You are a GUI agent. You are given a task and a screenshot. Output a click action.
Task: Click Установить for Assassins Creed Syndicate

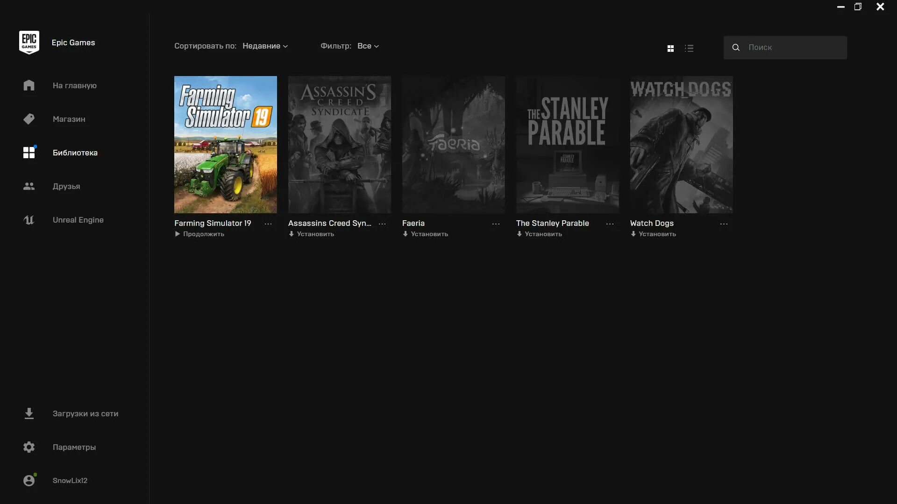(311, 234)
